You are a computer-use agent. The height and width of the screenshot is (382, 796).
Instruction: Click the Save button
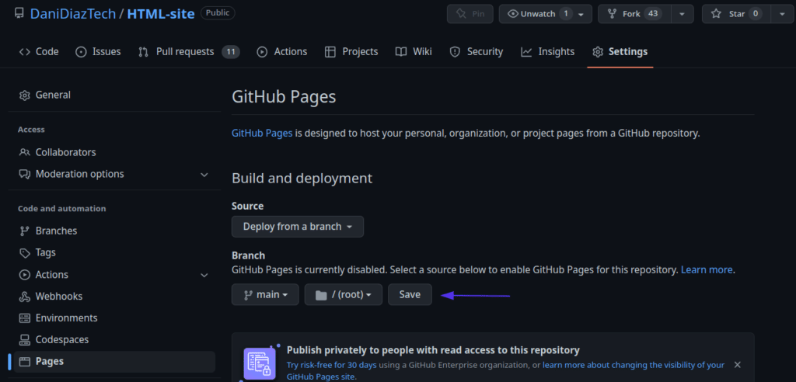click(x=410, y=295)
